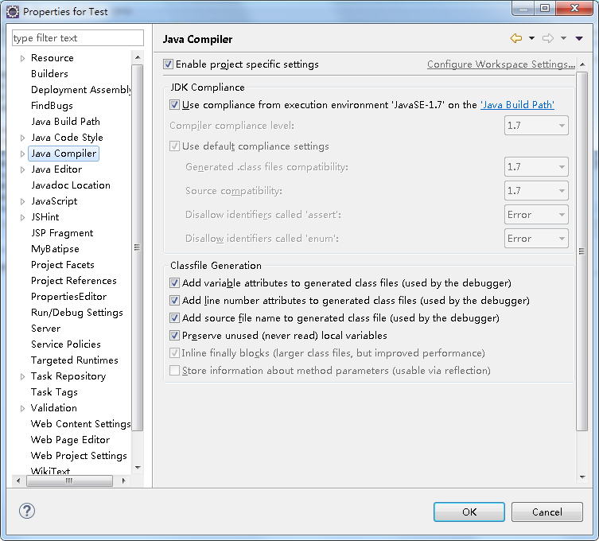The image size is (599, 541).
Task: Select Targeted Runtimes in the tree
Action: [75, 360]
